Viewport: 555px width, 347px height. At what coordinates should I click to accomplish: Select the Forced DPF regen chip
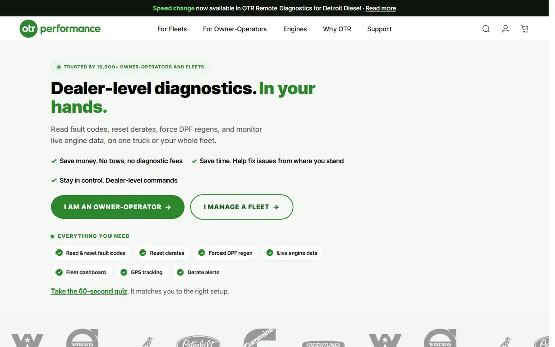pos(226,253)
